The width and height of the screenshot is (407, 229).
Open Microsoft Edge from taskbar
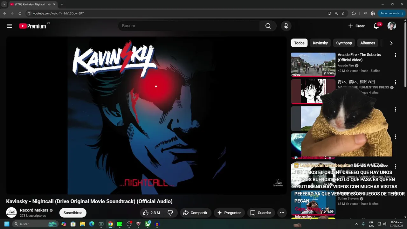coord(92,224)
